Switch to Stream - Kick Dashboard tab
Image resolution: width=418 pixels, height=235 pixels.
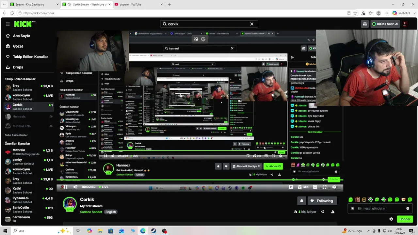click(x=34, y=5)
